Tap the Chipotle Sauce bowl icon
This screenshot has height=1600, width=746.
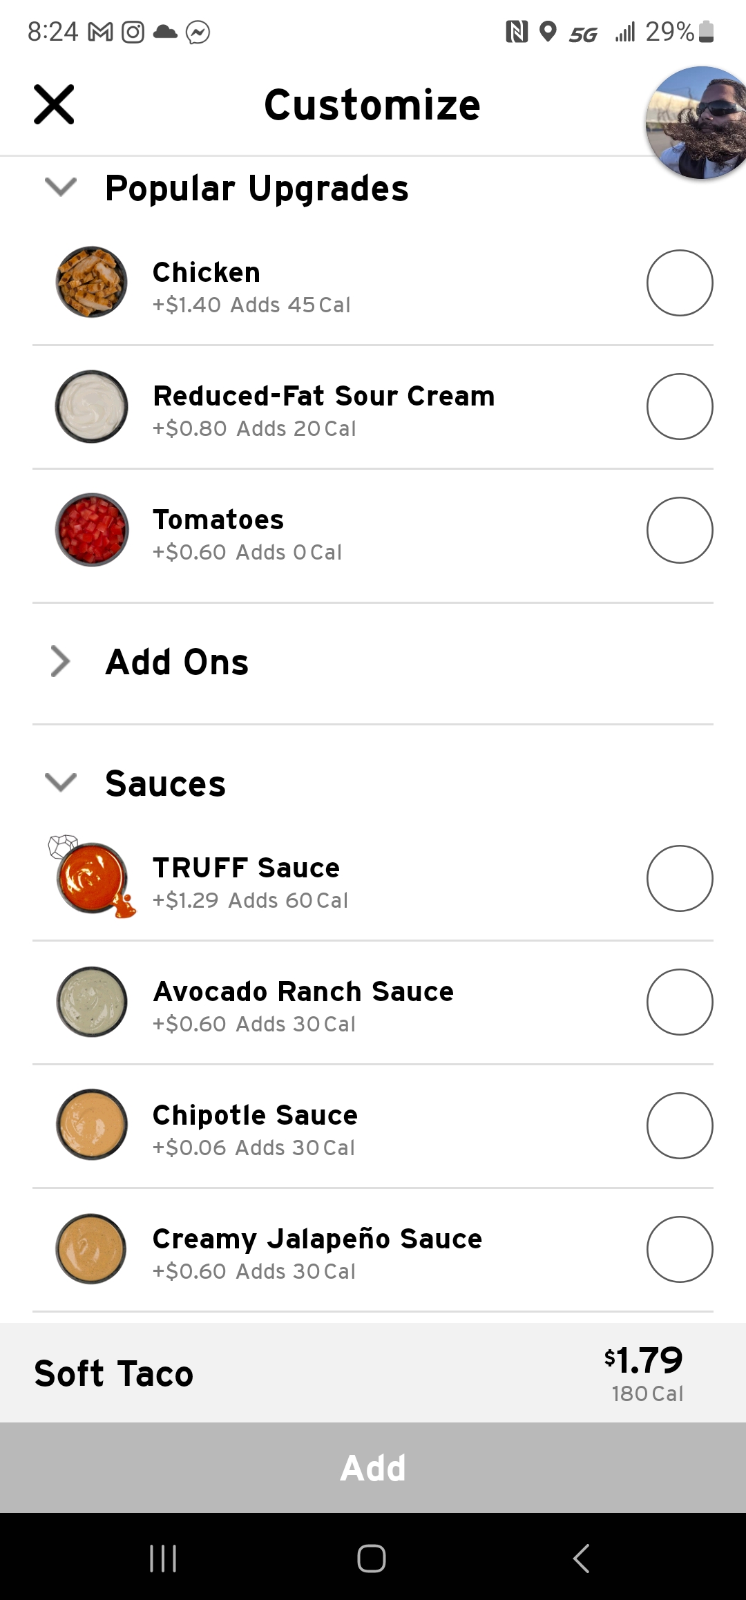pos(92,1125)
